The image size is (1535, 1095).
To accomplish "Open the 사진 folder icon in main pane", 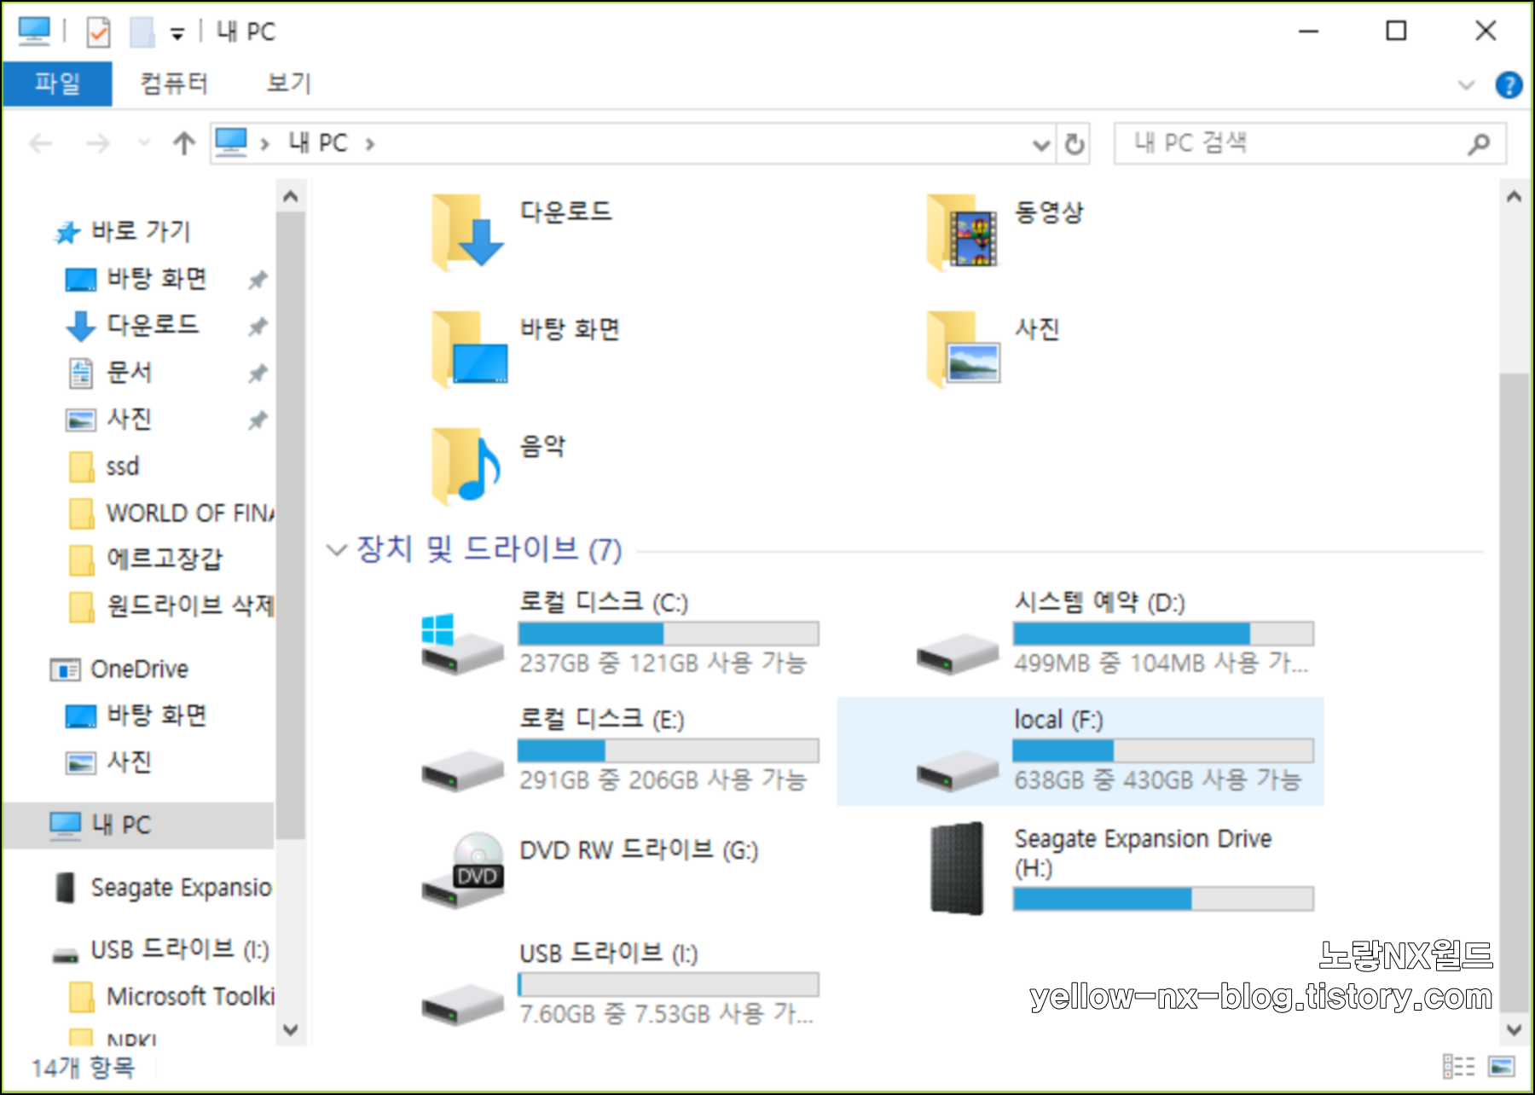I will point(963,350).
